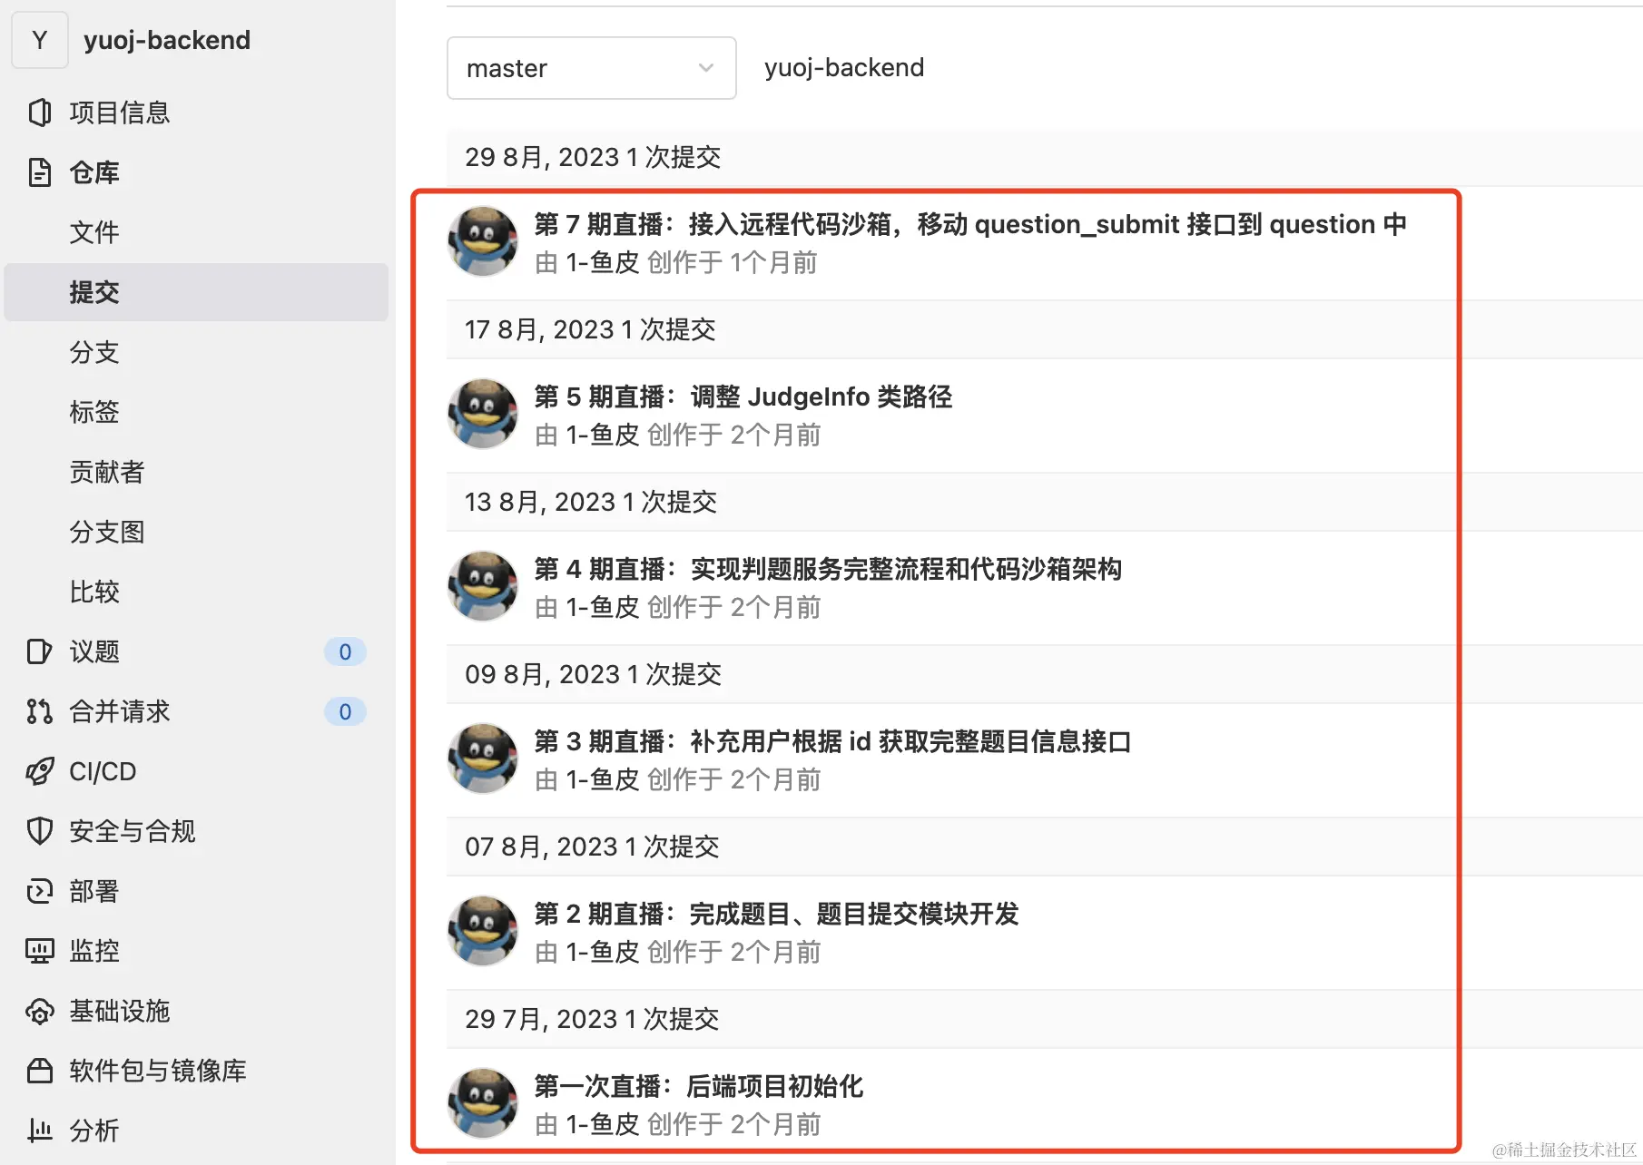Click yuoj-backend breadcrumb next to branch selector
Viewport: 1643px width, 1165px height.
pos(844,68)
